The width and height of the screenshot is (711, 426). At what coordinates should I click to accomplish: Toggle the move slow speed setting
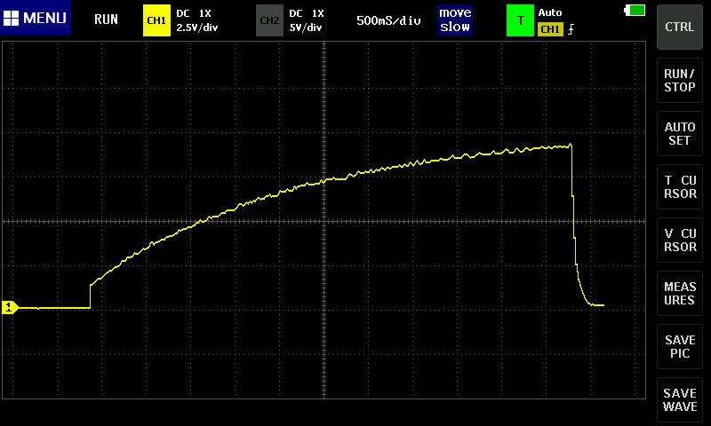click(455, 20)
